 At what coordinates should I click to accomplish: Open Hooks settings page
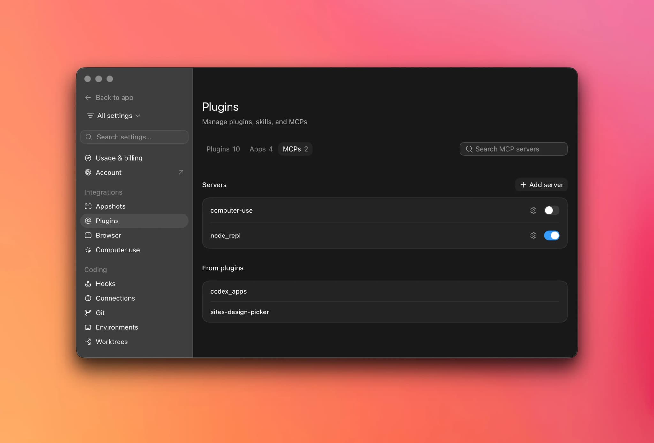[x=134, y=284]
